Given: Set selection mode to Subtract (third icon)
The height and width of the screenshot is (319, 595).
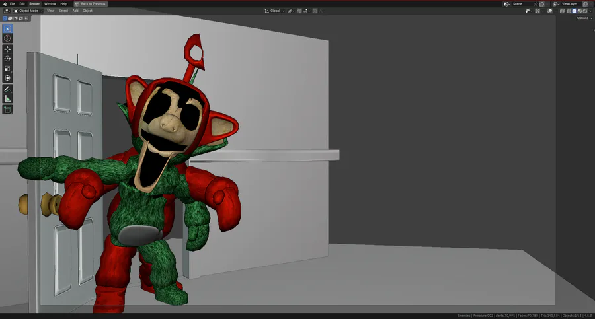Looking at the screenshot, I should pyautogui.click(x=16, y=18).
